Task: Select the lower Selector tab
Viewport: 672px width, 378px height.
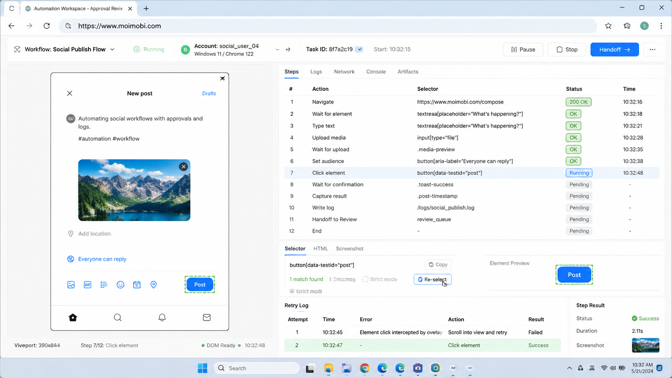Action: coord(295,249)
